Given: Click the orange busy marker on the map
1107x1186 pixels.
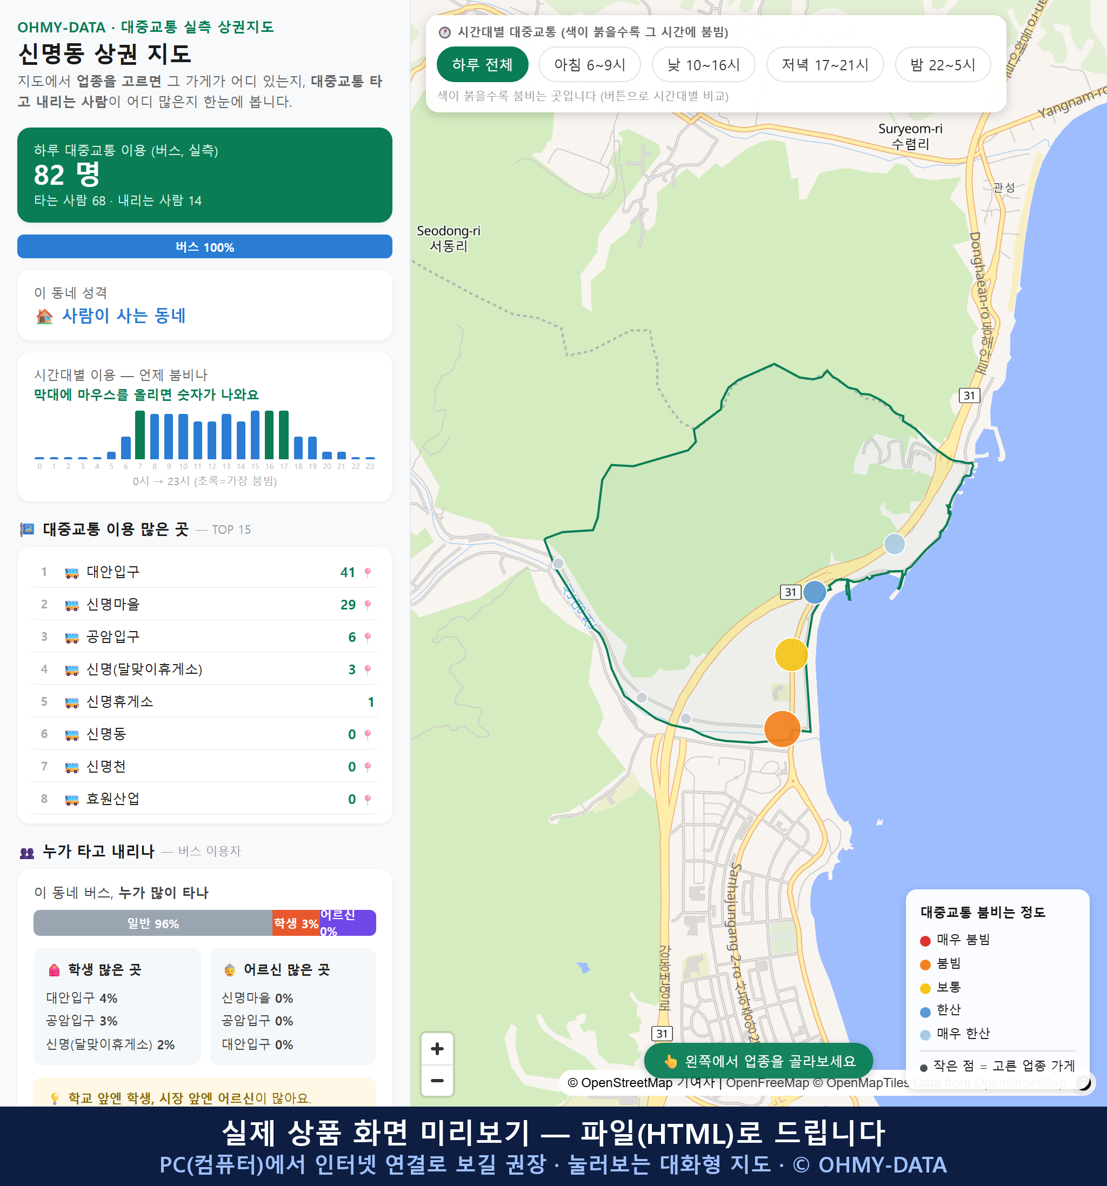Looking at the screenshot, I should point(782,728).
